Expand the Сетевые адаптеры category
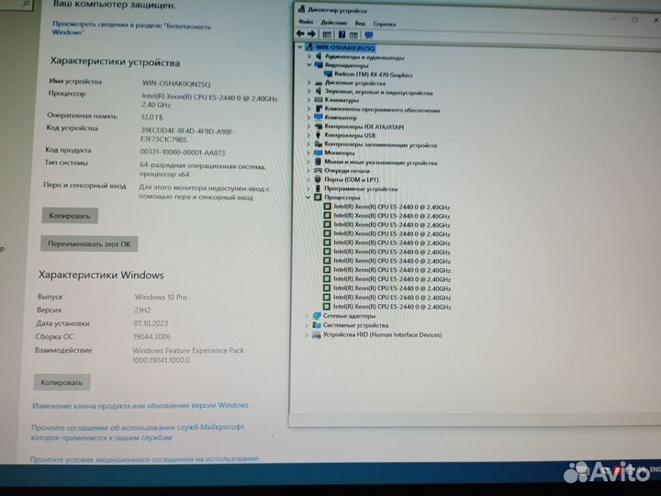Screen dimensions: 661x496 point(307,315)
